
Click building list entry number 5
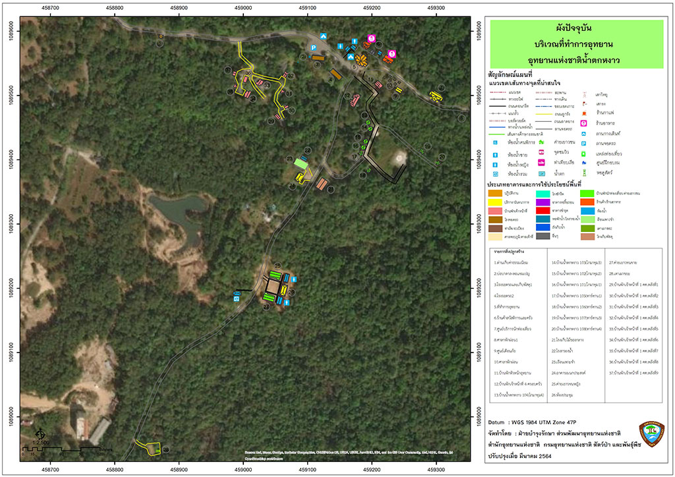click(x=507, y=306)
